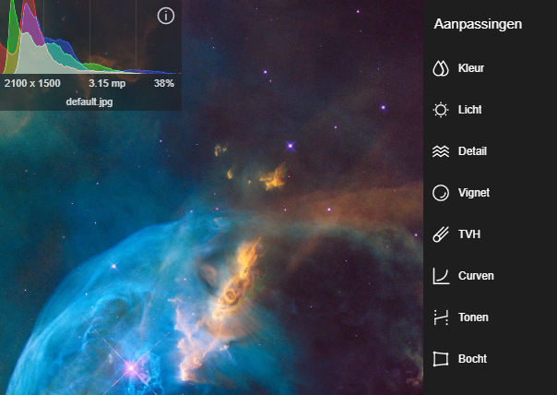557x395 pixels.
Task: Click the default.jpg file name
Action: point(89,102)
